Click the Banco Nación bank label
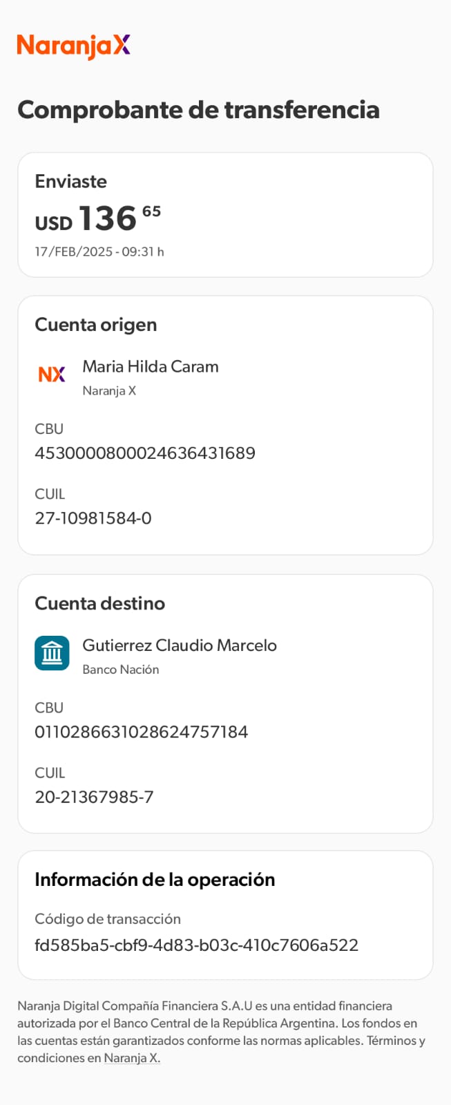Image resolution: width=451 pixels, height=1105 pixels. point(121,670)
